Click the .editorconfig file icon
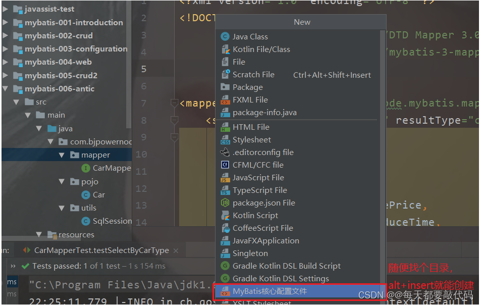 click(225, 152)
